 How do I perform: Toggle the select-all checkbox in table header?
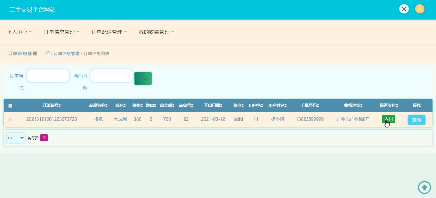click(x=10, y=105)
